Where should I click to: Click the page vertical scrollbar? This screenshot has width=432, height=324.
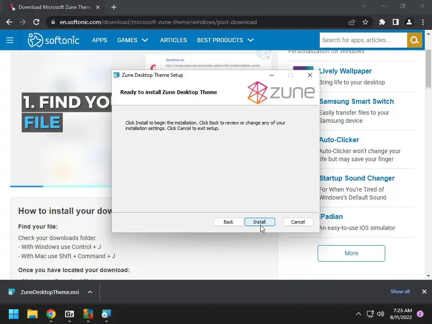click(x=428, y=70)
